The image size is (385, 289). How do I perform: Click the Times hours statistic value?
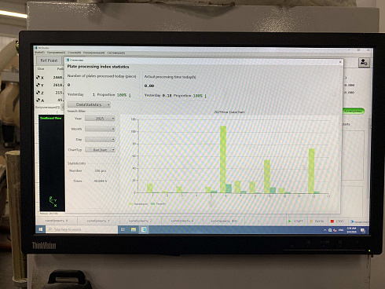click(x=101, y=181)
